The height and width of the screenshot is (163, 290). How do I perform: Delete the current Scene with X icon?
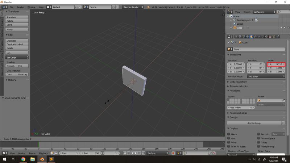point(117,7)
